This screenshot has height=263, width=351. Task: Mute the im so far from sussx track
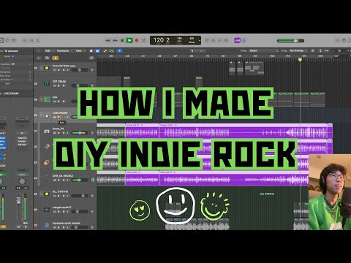[x=55, y=70]
